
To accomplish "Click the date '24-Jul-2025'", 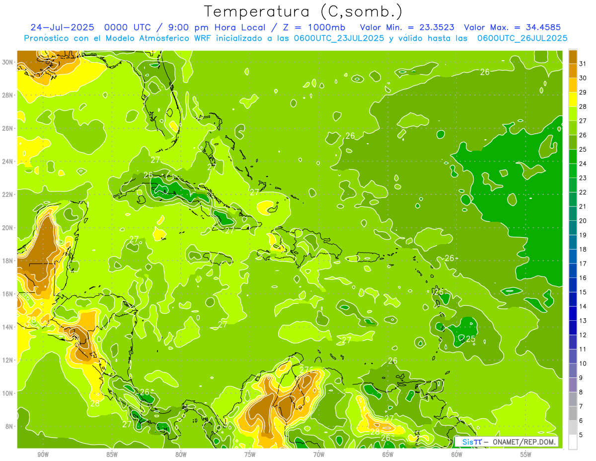I will pos(63,27).
